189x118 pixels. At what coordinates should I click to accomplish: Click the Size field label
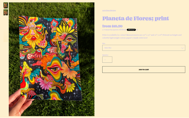[x=104, y=43]
